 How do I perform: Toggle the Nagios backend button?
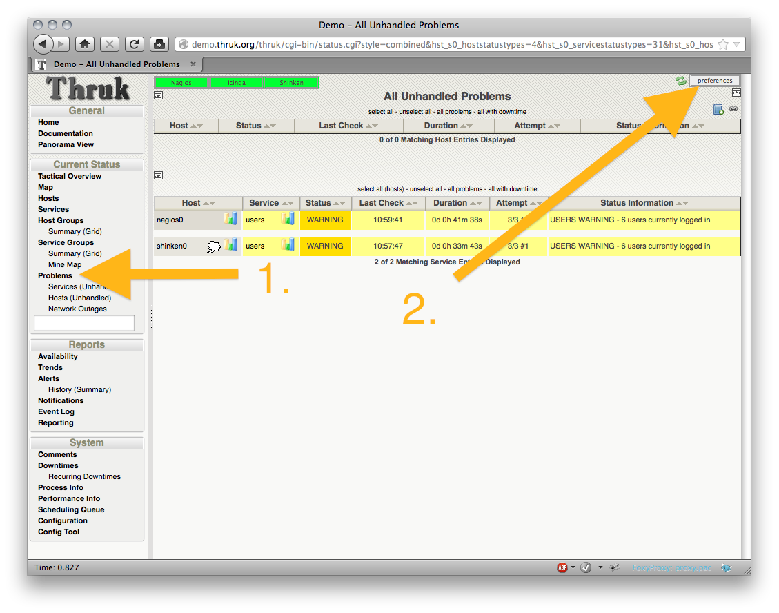click(181, 83)
